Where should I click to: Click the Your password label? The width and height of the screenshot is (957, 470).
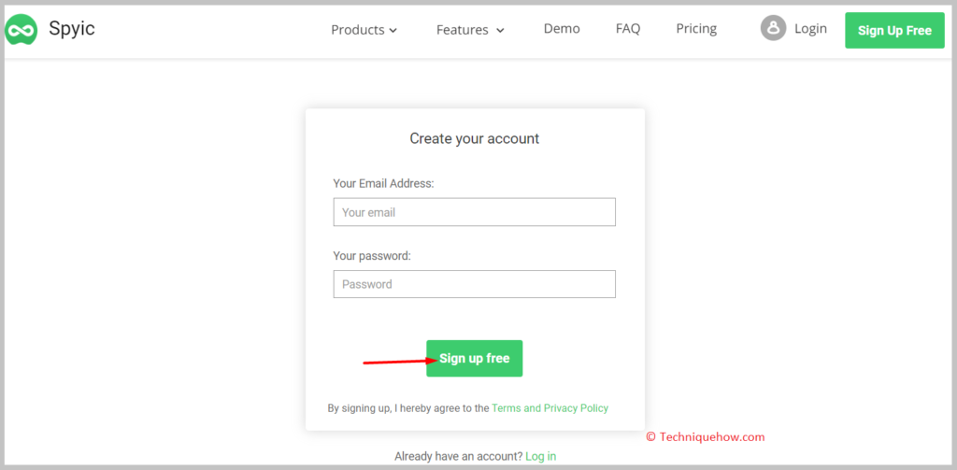point(372,256)
